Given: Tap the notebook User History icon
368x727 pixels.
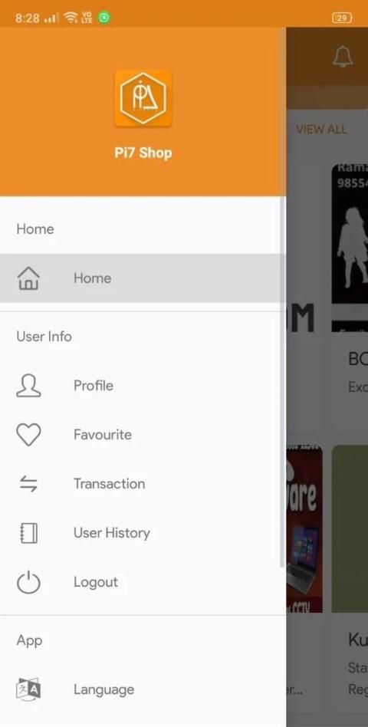Looking at the screenshot, I should click(28, 533).
